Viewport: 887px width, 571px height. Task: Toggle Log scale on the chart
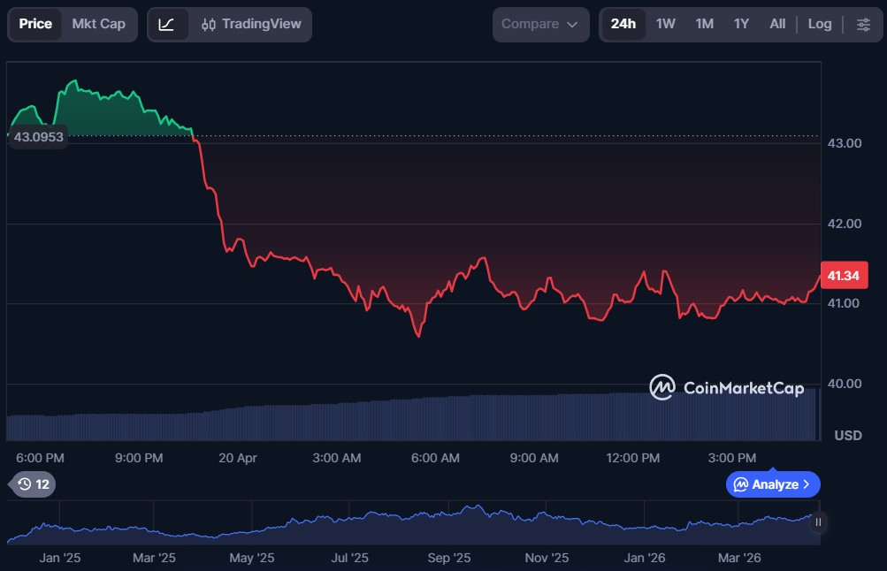[x=820, y=24]
